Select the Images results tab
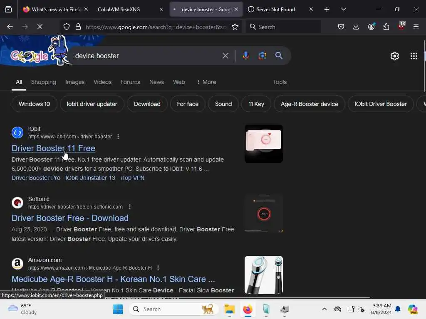 pyautogui.click(x=75, y=82)
